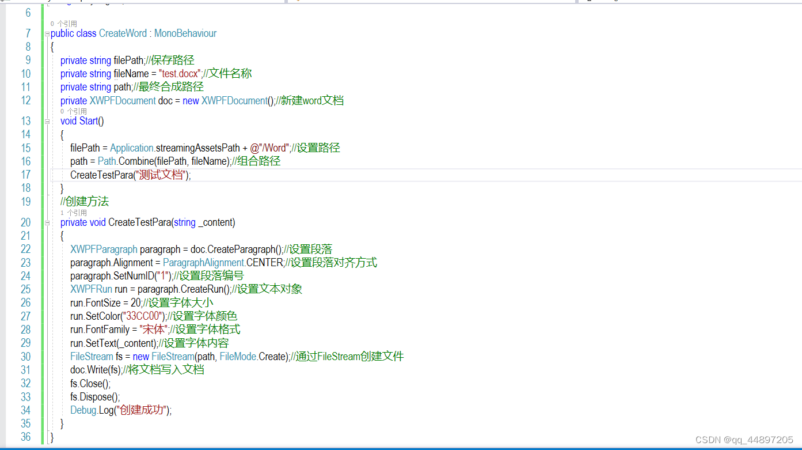Click Combine in Path.Combine call

click(136, 161)
